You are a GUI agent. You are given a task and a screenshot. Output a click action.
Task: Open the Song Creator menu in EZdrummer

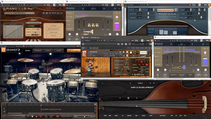pyautogui.click(x=66, y=117)
